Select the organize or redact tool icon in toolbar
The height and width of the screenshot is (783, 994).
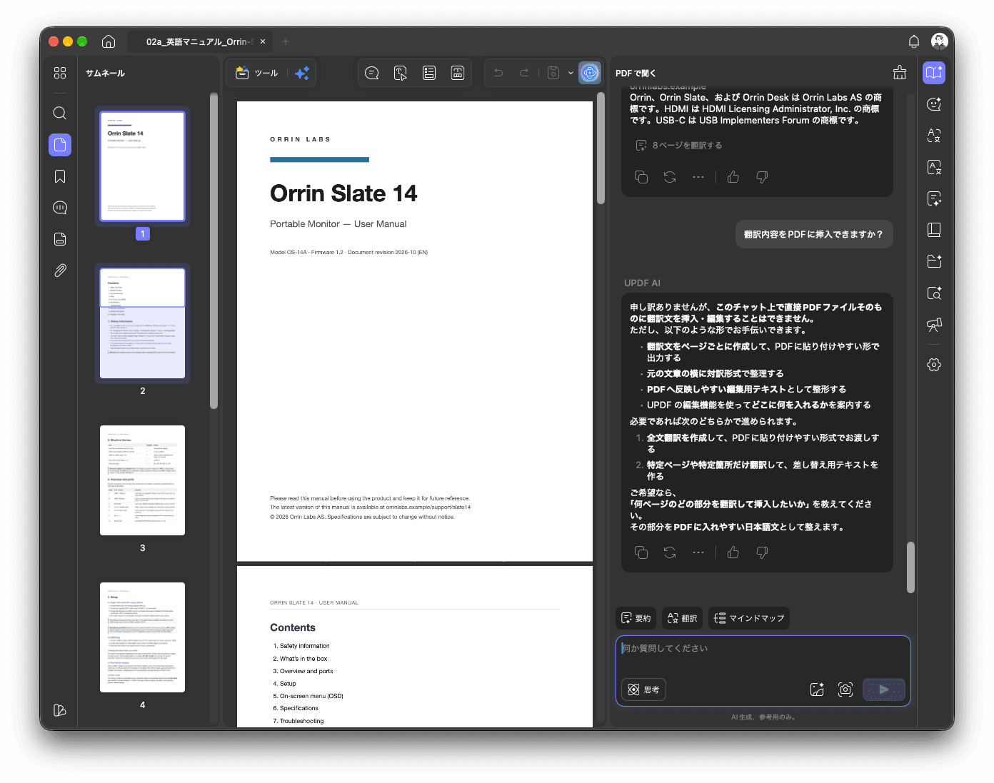pos(458,73)
